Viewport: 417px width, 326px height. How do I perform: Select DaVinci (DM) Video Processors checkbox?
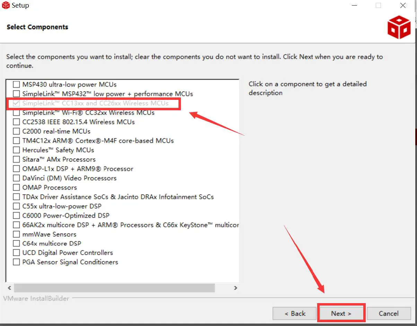click(x=16, y=178)
